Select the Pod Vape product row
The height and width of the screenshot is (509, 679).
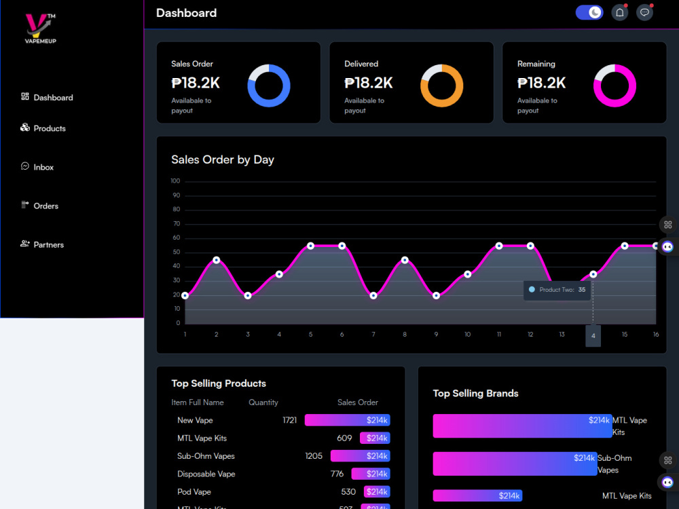coord(281,491)
